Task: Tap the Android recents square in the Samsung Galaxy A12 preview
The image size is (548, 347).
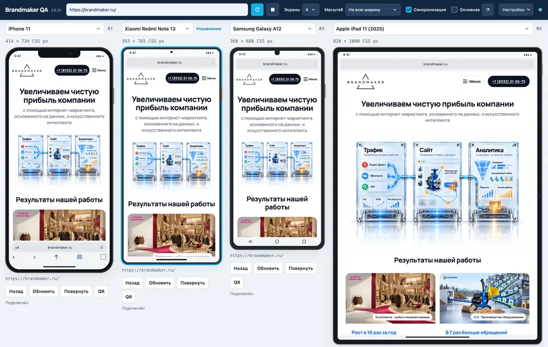Action: [x=304, y=242]
